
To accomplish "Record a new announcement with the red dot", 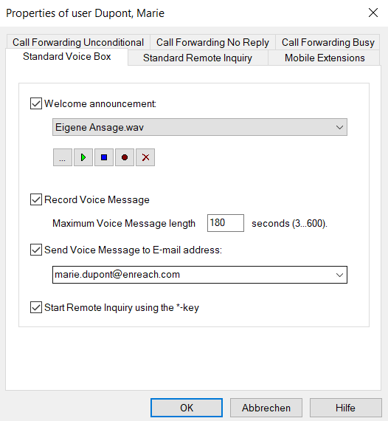I will (125, 157).
